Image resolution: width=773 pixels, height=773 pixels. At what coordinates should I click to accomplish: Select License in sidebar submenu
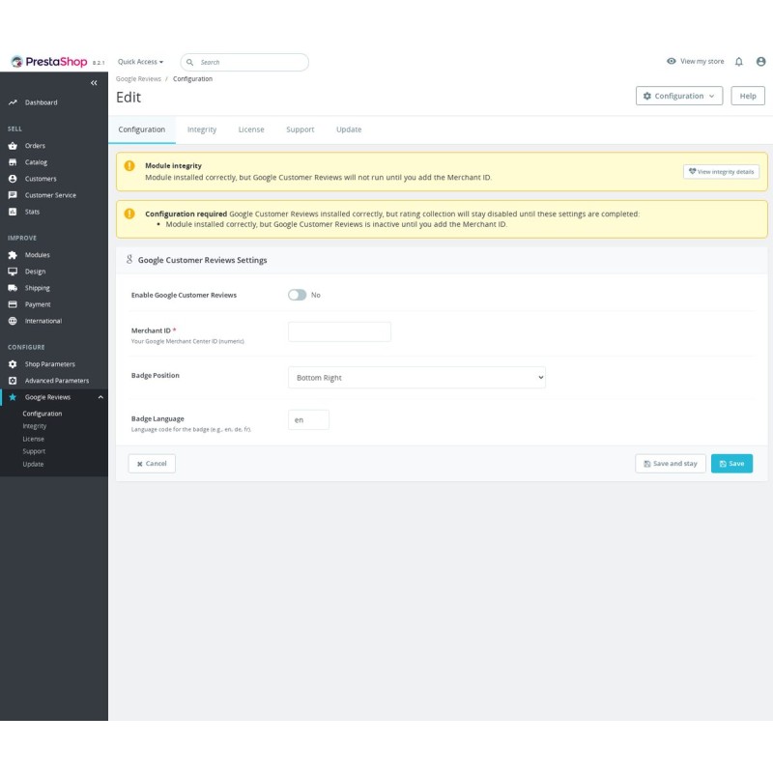[x=34, y=439]
